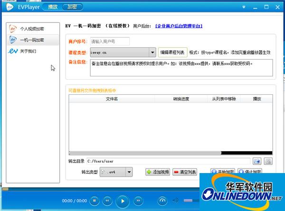Click the 清空列表 button

[x=185, y=172]
